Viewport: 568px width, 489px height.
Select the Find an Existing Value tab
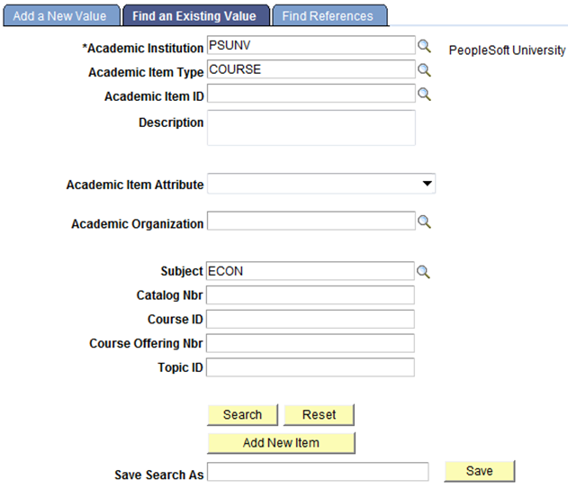[194, 16]
